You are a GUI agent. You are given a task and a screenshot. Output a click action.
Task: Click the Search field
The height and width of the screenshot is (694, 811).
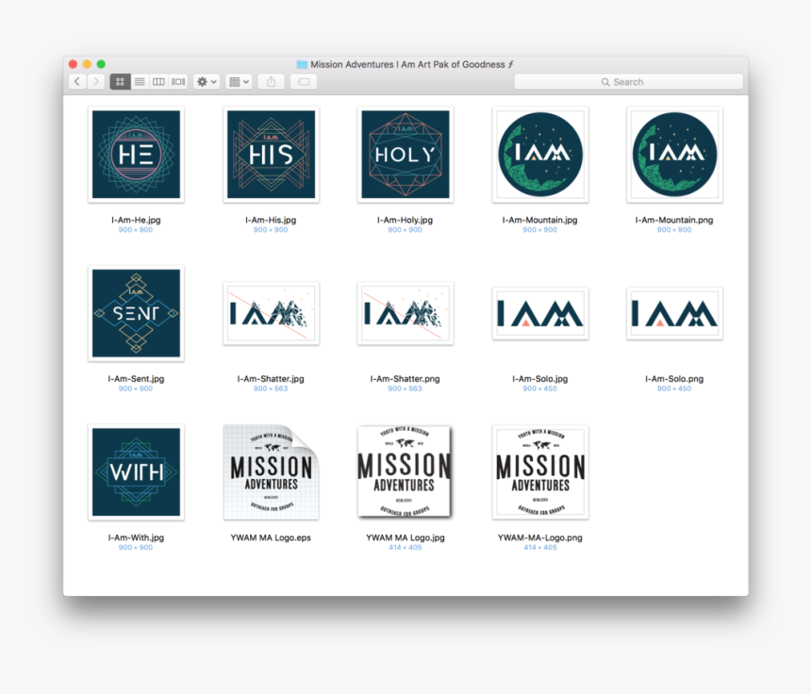tap(628, 82)
